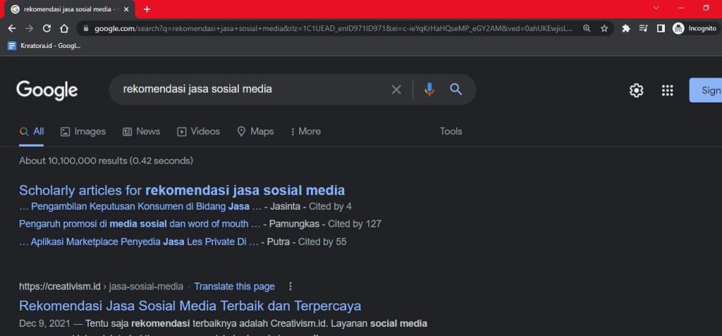Viewport: 722px width, 336px height.
Task: Click the Cited by 127 text
Action: coord(355,224)
